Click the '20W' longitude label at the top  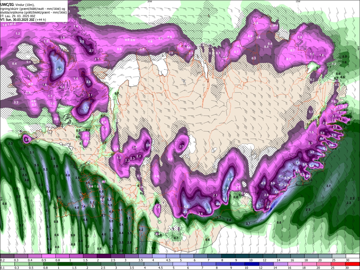pyautogui.click(x=150, y=1)
